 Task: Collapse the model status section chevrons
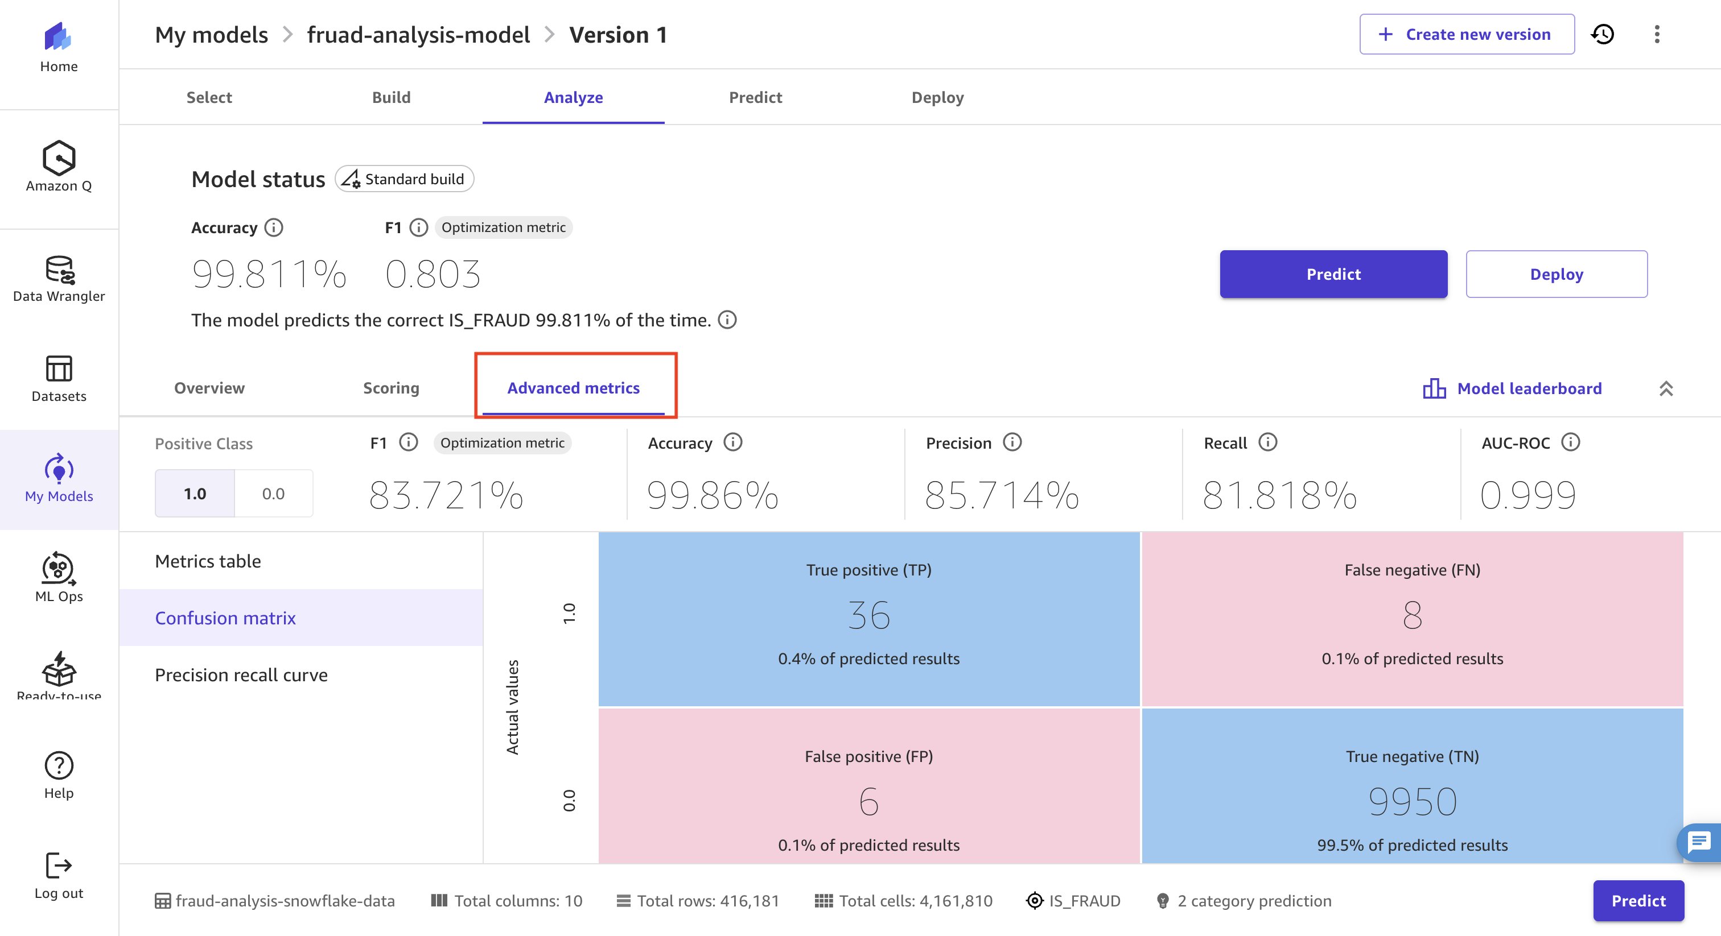1666,388
